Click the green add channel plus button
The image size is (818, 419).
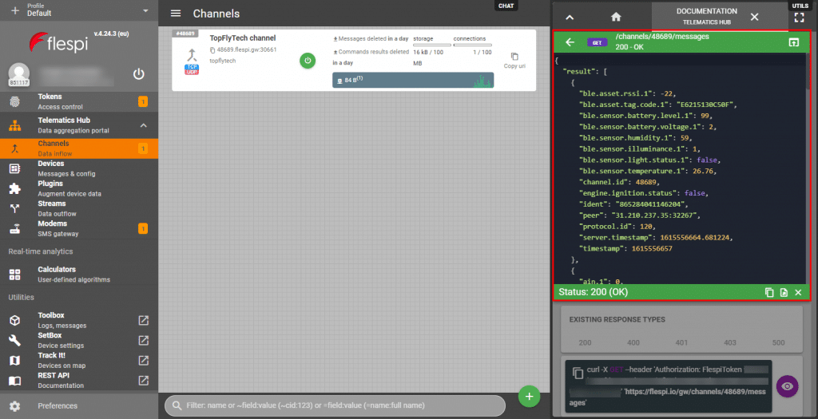click(x=529, y=396)
